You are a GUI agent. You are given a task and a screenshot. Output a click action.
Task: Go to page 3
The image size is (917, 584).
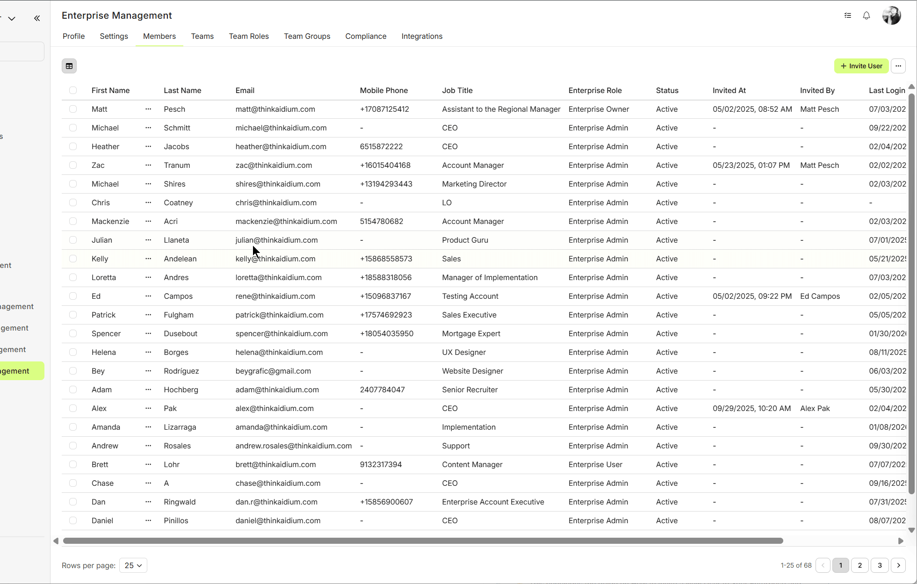point(879,565)
